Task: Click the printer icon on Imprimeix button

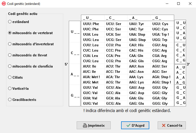Action: pyautogui.click(x=85, y=125)
